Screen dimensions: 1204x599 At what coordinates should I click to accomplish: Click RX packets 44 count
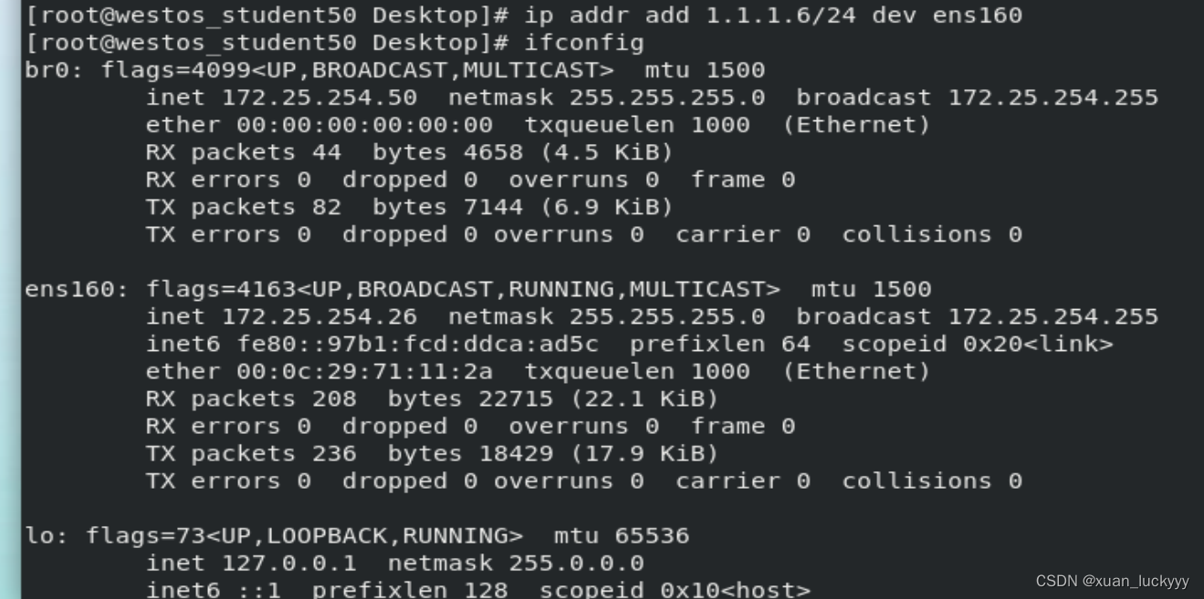coord(326,152)
